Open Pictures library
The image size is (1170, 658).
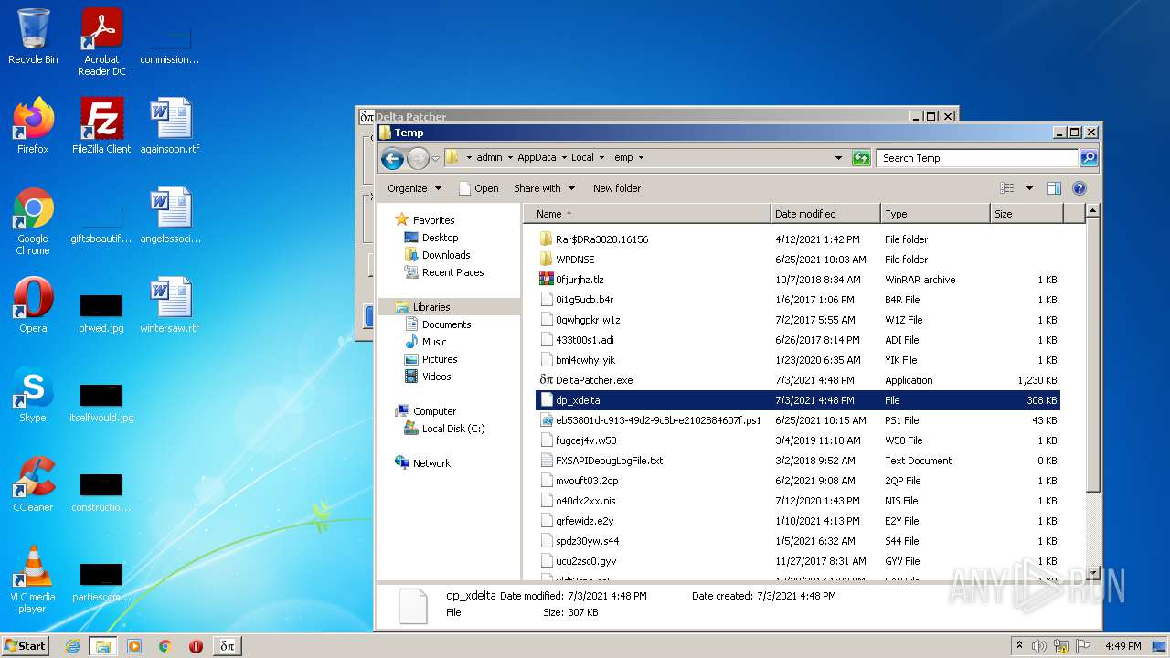pos(440,359)
